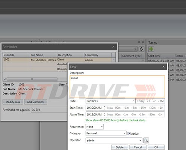Close the comments panel with its X icon
The image size is (186, 150).
coord(143,42)
